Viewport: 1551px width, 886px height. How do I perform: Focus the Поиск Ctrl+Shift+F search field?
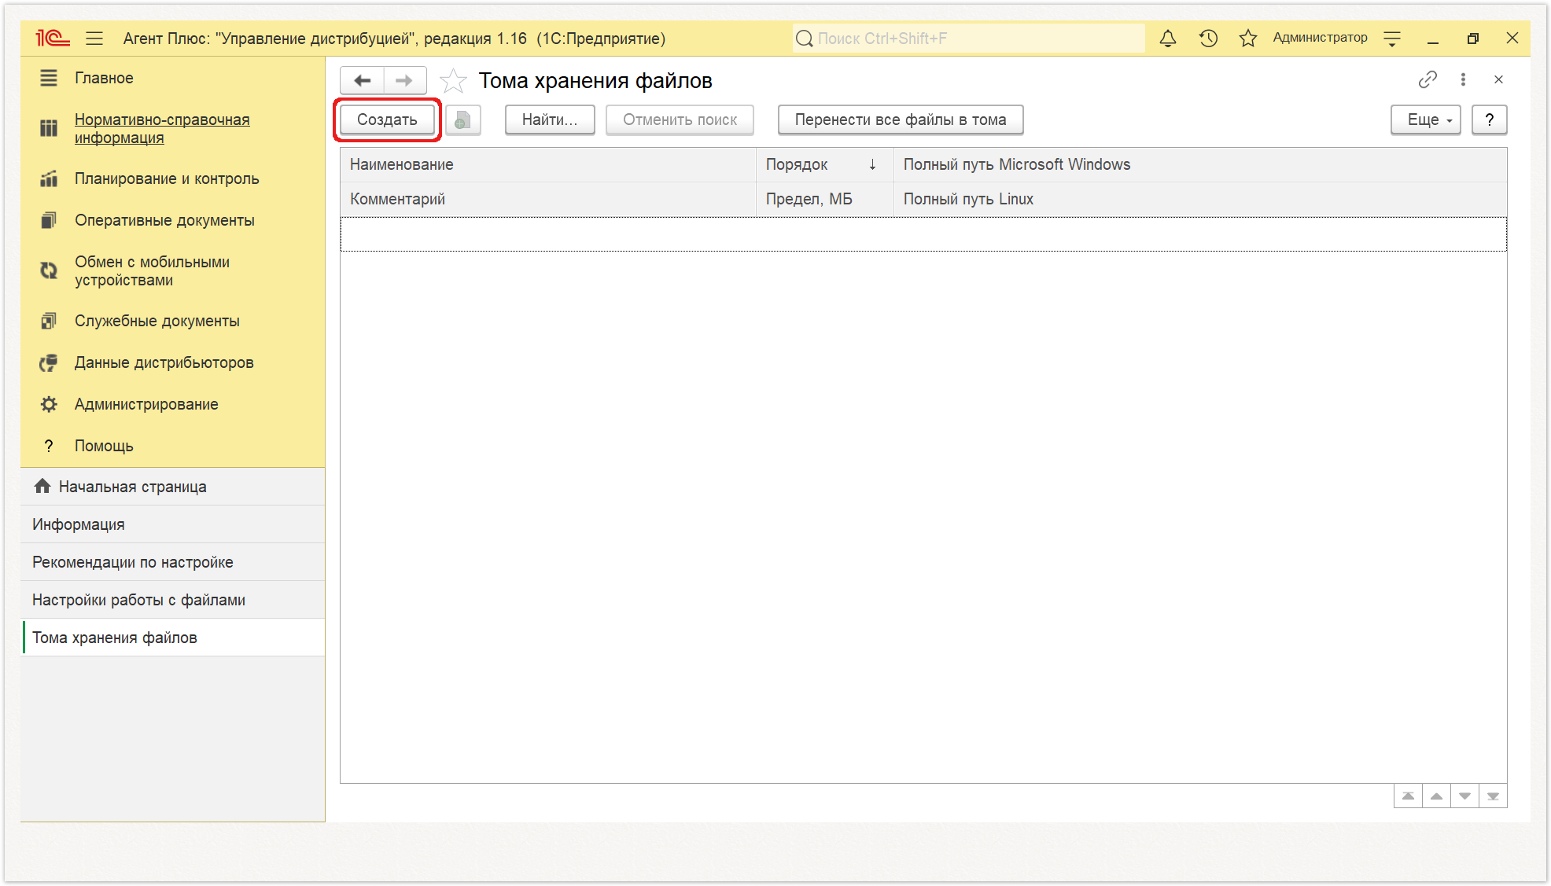(x=968, y=38)
